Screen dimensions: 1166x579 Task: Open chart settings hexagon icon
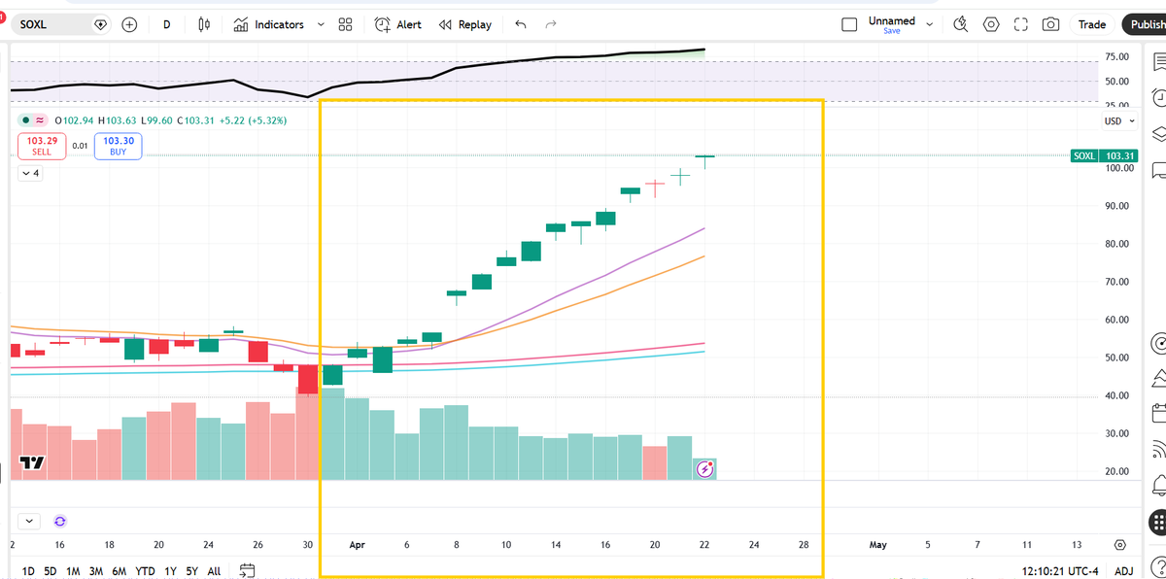[991, 24]
